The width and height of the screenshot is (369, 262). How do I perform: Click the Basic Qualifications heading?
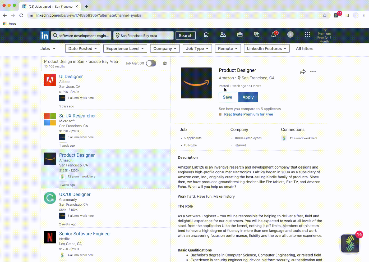195,250
